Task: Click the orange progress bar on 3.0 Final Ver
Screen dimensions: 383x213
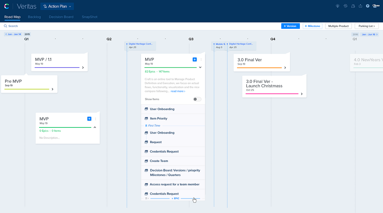Action: pyautogui.click(x=259, y=68)
